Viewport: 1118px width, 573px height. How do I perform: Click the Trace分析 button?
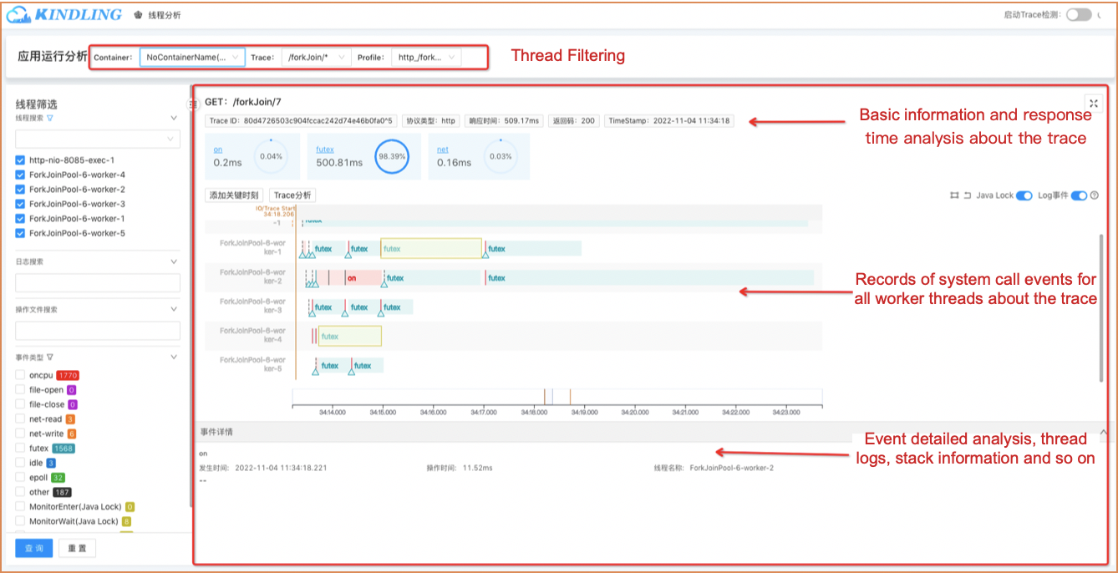click(x=292, y=195)
